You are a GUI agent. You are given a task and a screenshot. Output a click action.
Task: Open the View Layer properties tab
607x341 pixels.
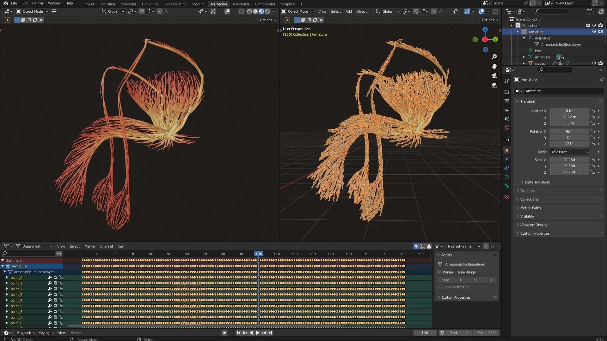pos(507,110)
